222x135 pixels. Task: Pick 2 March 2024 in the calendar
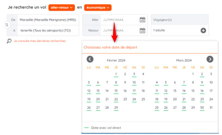[x=202, y=74]
